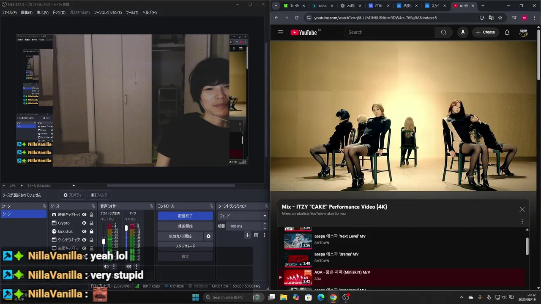
Task: Open YouTube notifications bell
Action: 507,32
